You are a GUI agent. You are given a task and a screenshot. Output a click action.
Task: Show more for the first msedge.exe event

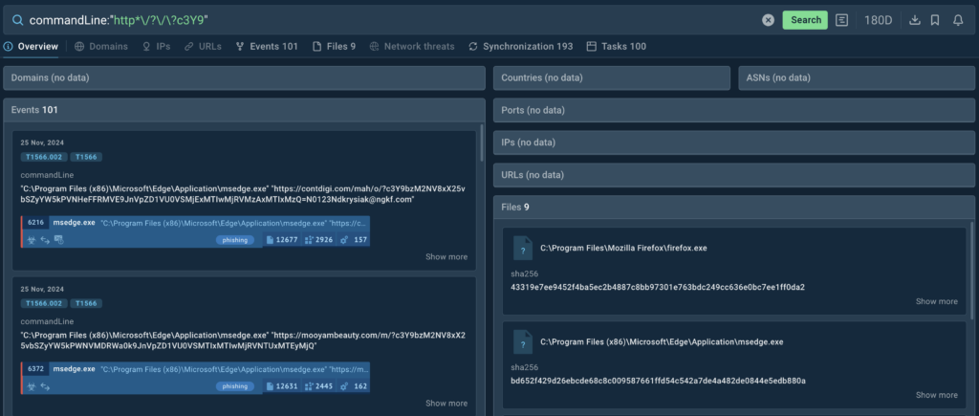[x=446, y=256]
